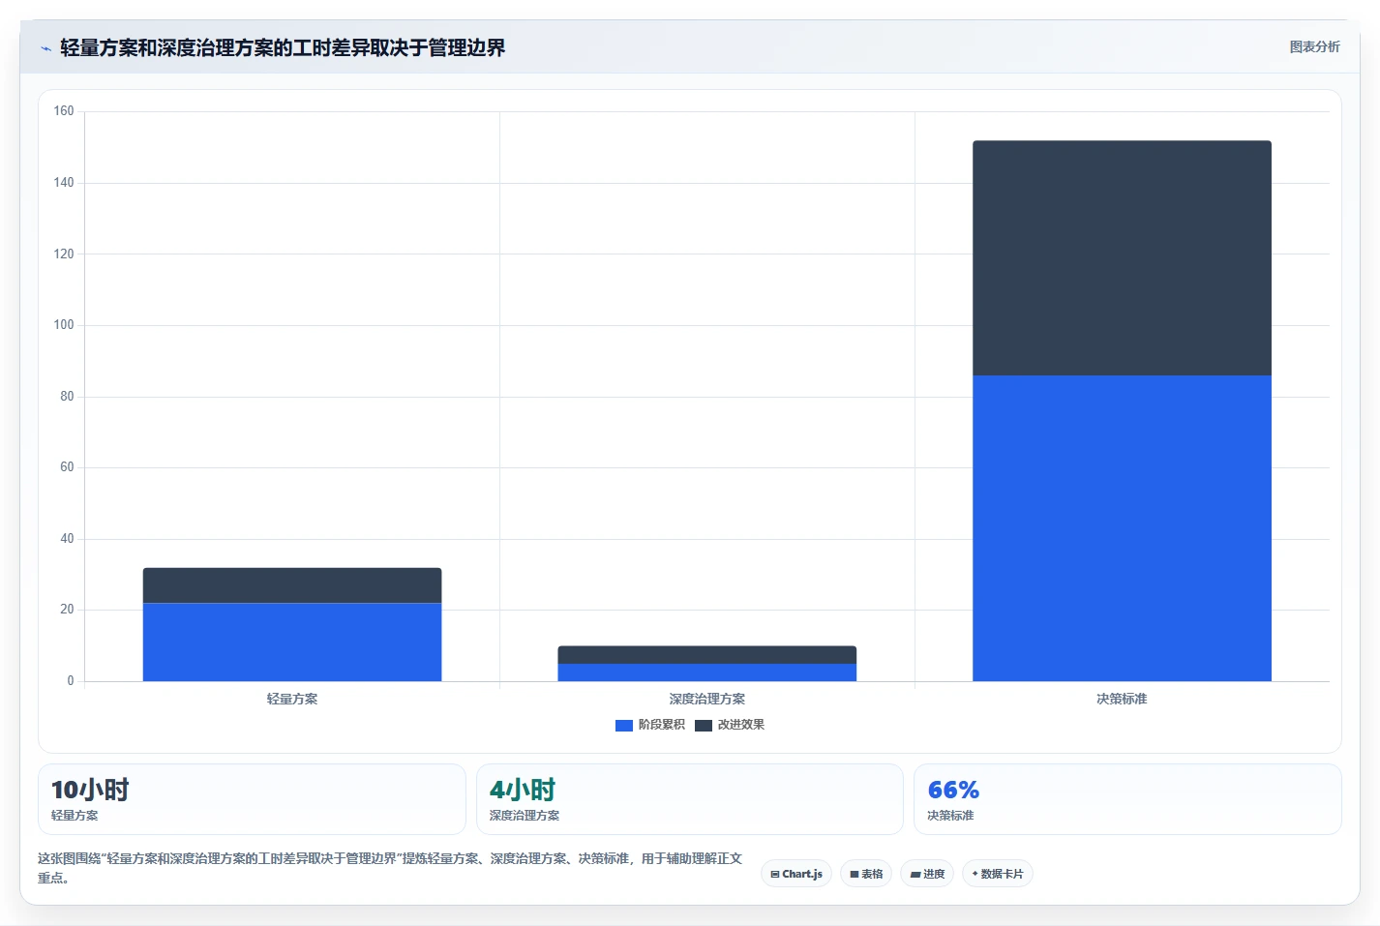Image resolution: width=1380 pixels, height=926 pixels.
Task: Open the 66% 决策标准 data card
Action: (x=1127, y=799)
